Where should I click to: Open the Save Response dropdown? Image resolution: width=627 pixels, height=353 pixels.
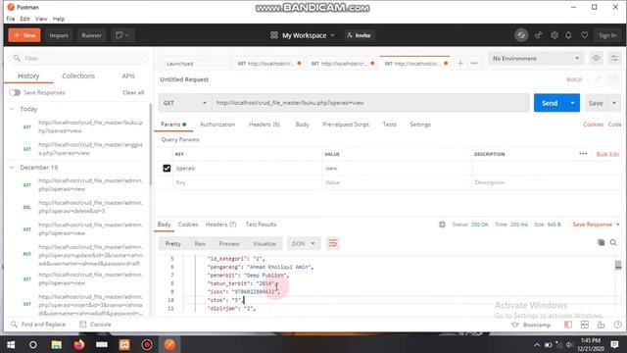[x=596, y=225]
